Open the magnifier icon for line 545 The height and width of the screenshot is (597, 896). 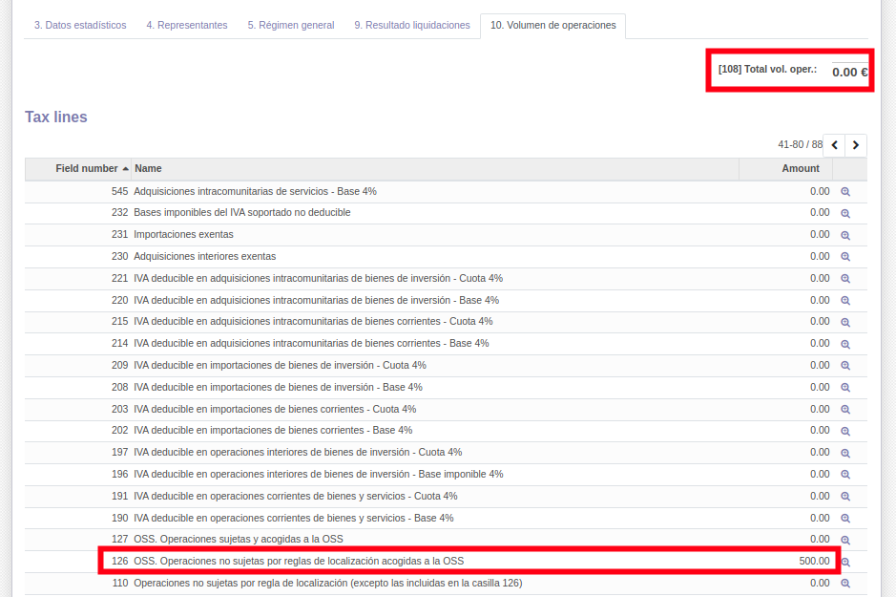pyautogui.click(x=844, y=191)
